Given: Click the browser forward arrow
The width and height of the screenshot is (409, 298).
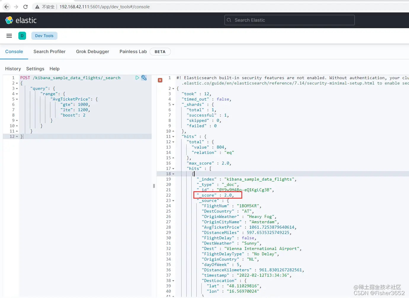Looking at the screenshot, I should click(16, 7).
